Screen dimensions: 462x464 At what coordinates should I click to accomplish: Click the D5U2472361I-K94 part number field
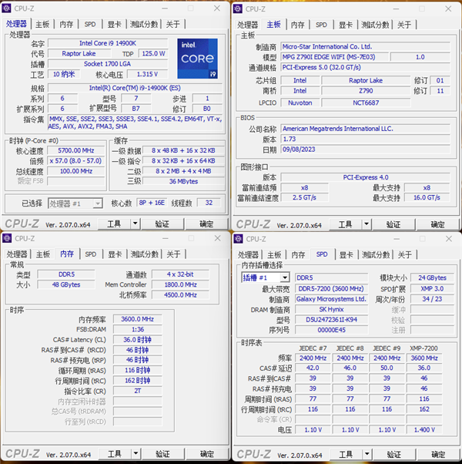(331, 320)
